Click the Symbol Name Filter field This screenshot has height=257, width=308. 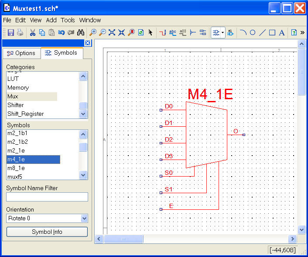[x=47, y=197]
